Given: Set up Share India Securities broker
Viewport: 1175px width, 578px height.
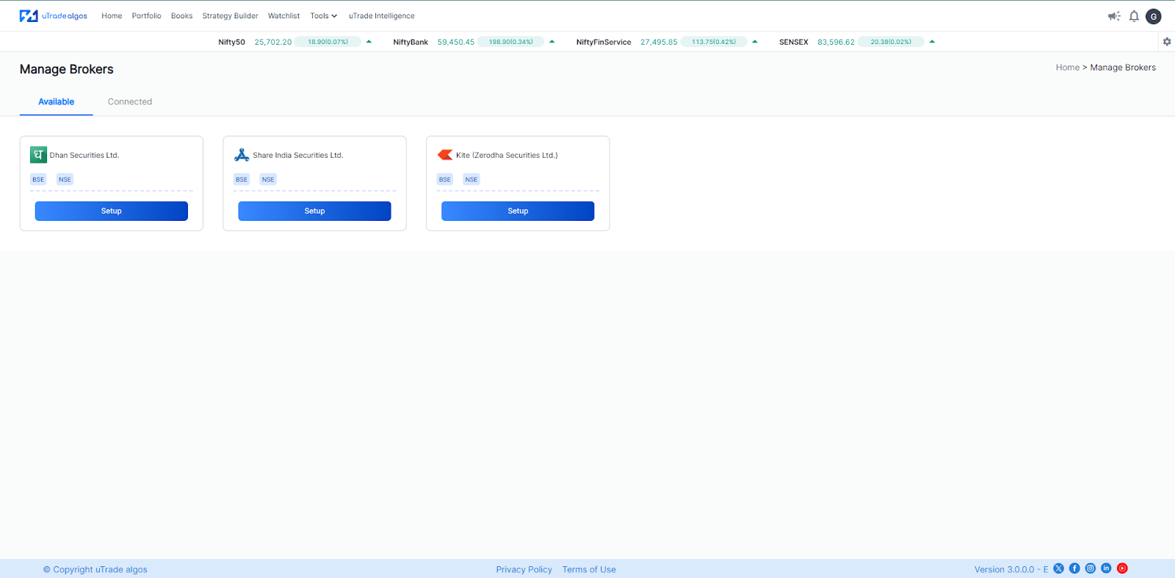Looking at the screenshot, I should click(314, 211).
